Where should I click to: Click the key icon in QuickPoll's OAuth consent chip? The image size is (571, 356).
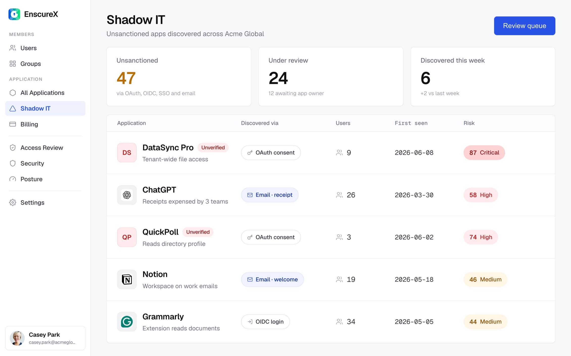250,237
